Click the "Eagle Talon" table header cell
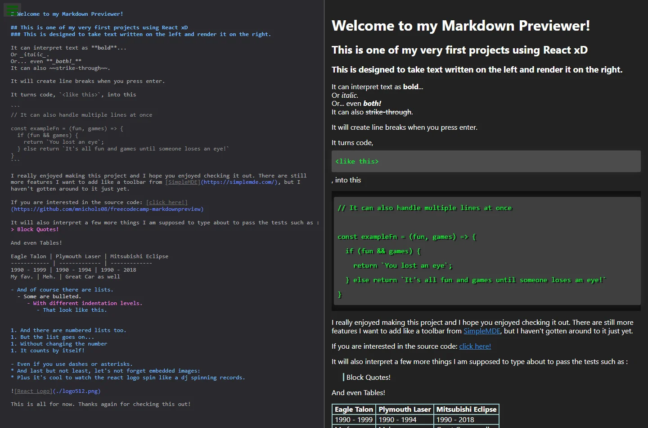648x428 pixels. tap(354, 410)
